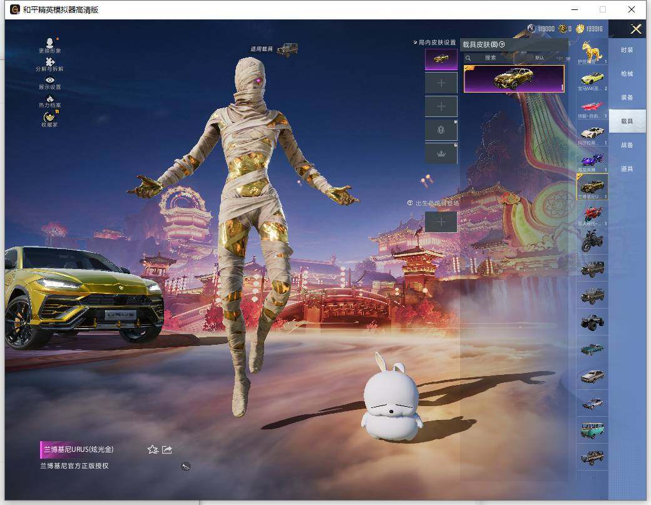Select the red two-seat motorcycle
This screenshot has width=651, height=505.
[x=592, y=214]
